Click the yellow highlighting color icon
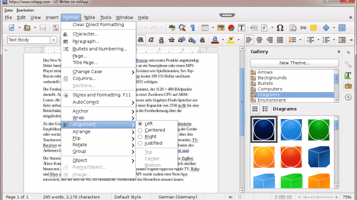Image resolution: width=357 pixels, height=200 pixels. 231,40
